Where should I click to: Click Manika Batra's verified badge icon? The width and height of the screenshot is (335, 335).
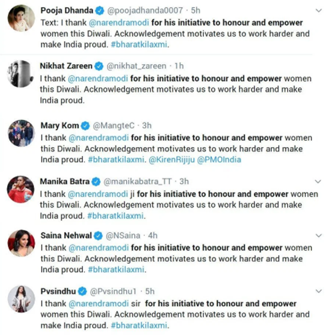click(97, 182)
